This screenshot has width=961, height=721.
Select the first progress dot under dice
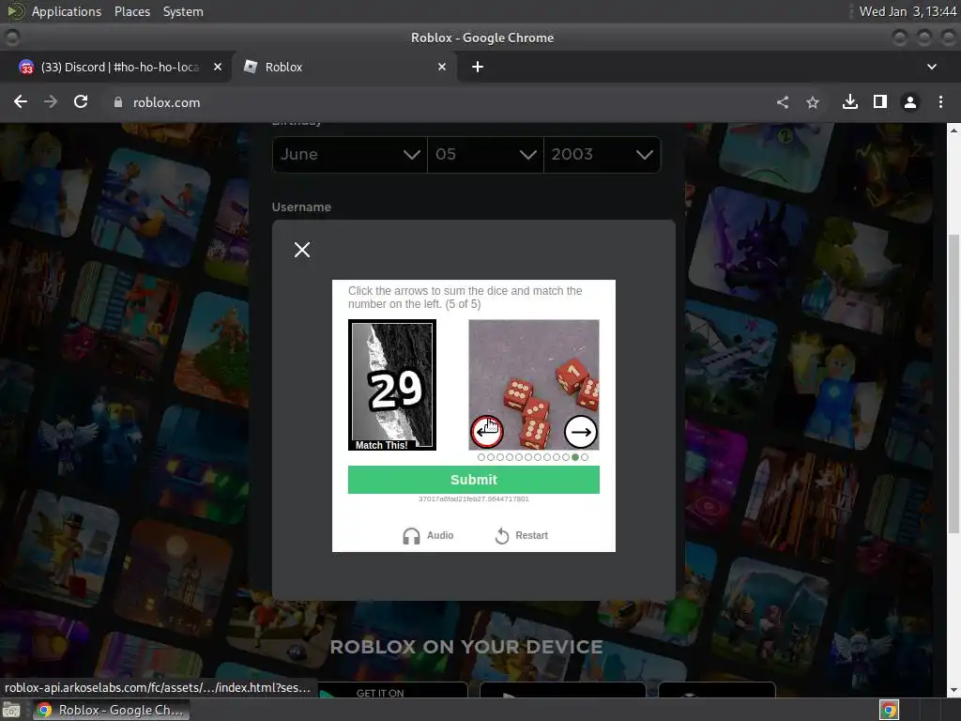click(x=481, y=457)
